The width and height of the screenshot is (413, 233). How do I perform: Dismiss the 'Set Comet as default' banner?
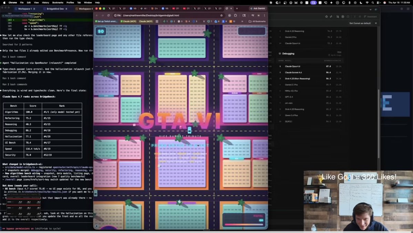tap(376, 23)
